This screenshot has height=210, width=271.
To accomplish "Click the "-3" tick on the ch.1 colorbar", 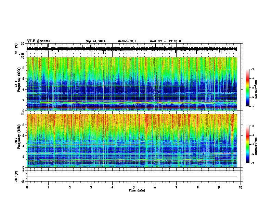I will [x=253, y=69].
